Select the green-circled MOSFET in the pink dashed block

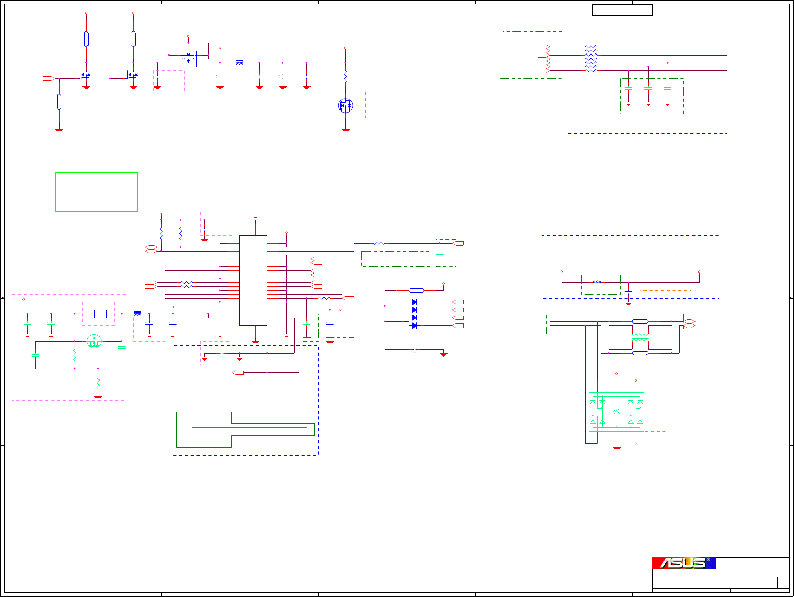(94, 341)
